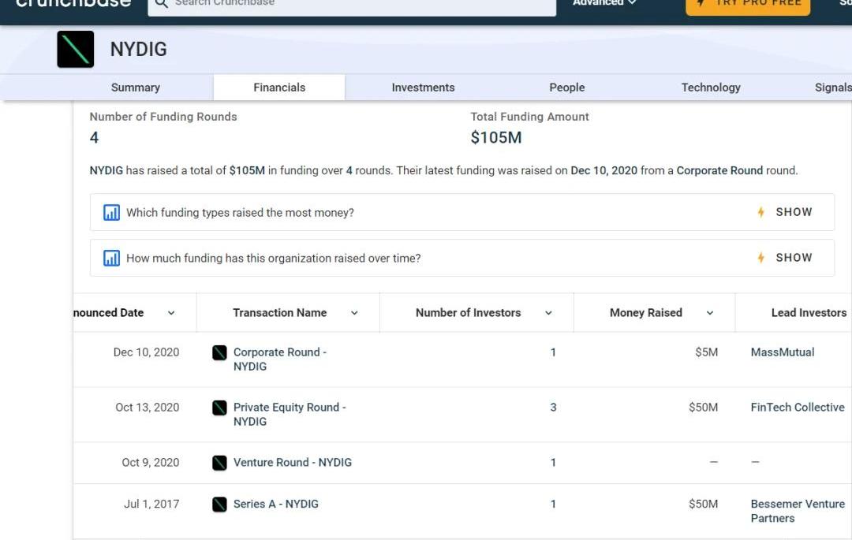
Task: Click the NYDIG icon in Private Equity Round row
Action: [219, 408]
